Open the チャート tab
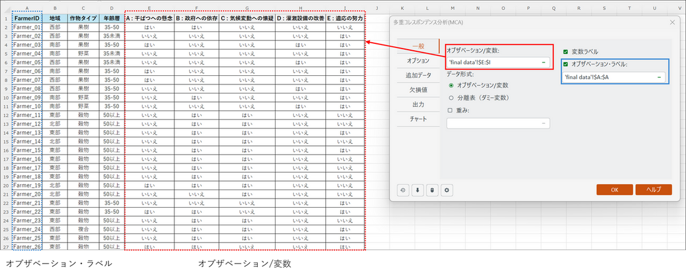This screenshot has height=275, width=686. (418, 119)
